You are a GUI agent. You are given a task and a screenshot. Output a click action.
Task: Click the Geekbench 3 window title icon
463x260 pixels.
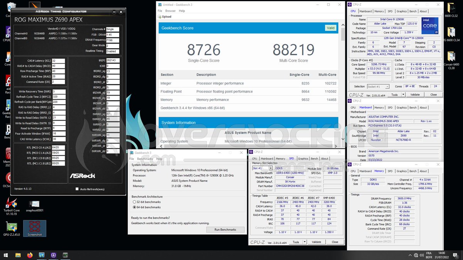131,153
